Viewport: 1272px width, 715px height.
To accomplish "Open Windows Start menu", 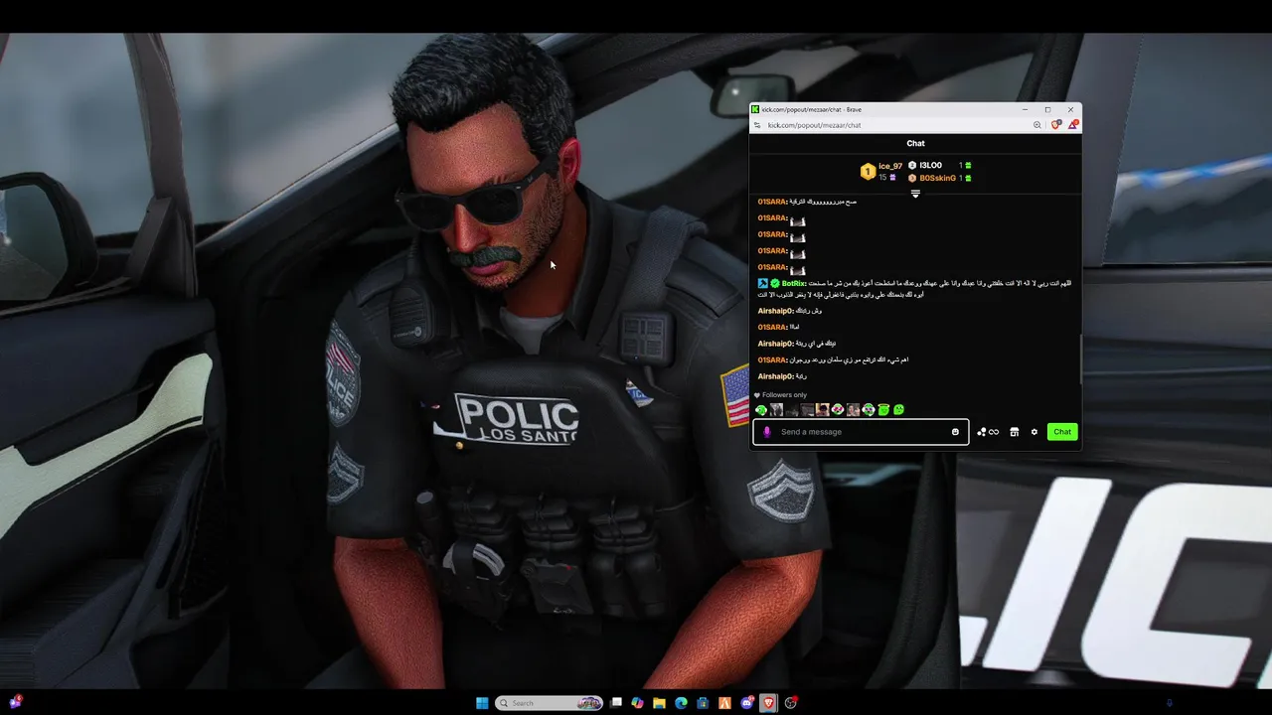I will click(x=482, y=703).
